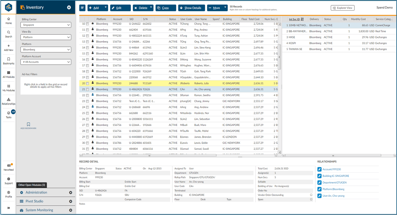This screenshot has width=397, height=215.
Task: Open the Add button's dropdown arrow
Action: pos(106,8)
